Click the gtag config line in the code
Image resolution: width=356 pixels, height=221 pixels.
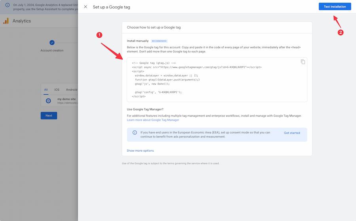tap(158, 92)
